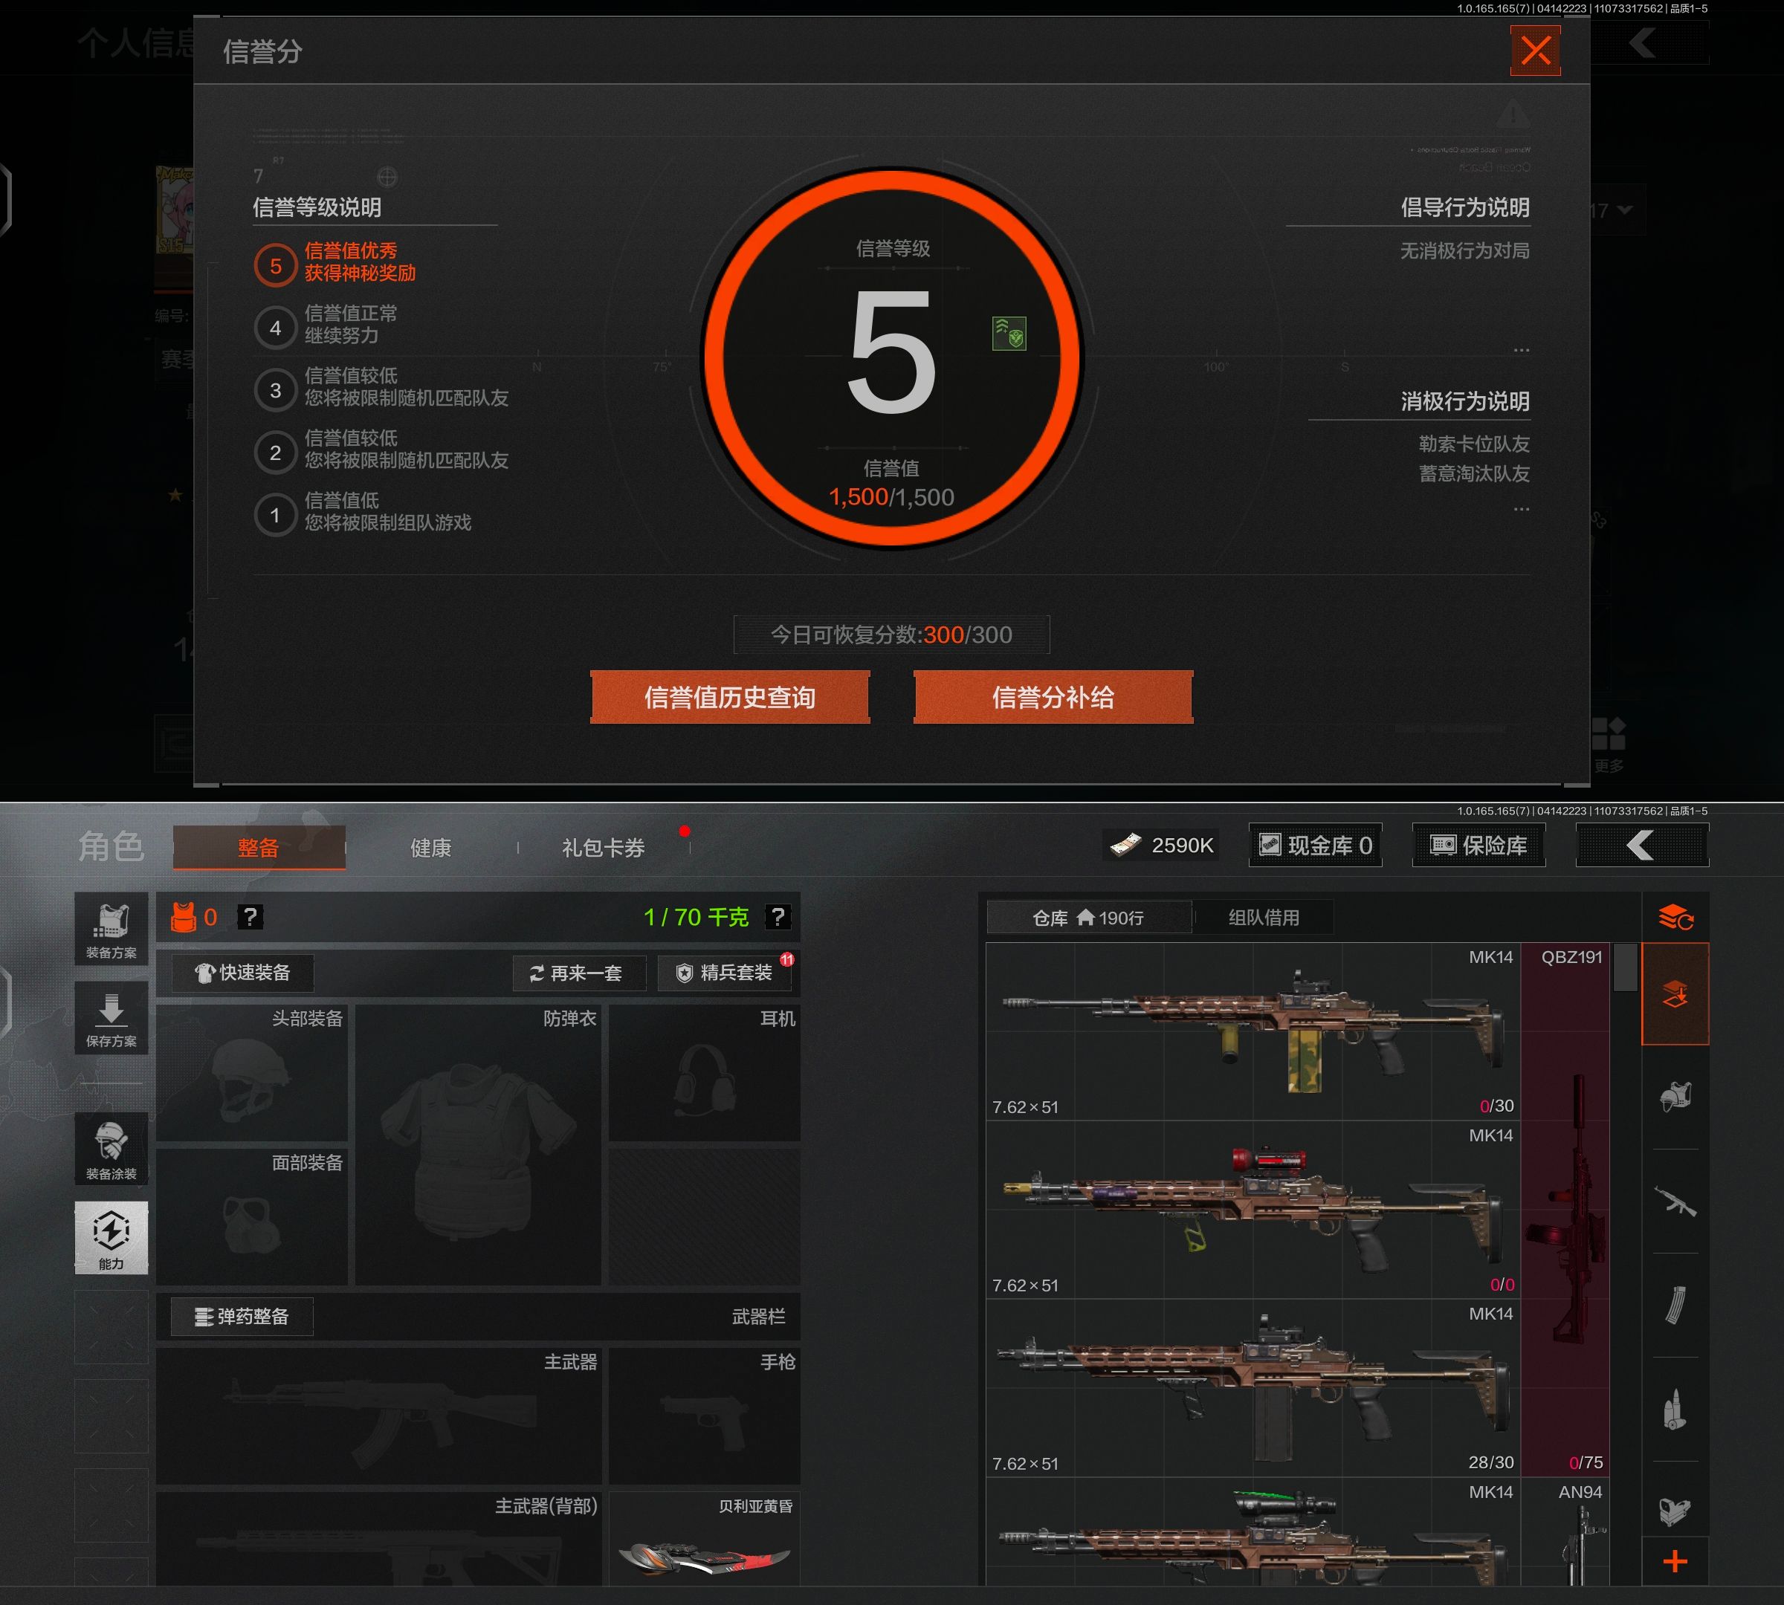The height and width of the screenshot is (1605, 1784).
Task: Open the 能力 ability panel
Action: point(111,1237)
